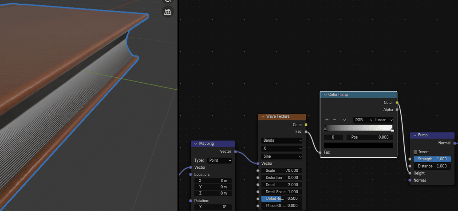Click the Wave Texture Scale value field
Screen dimensions: 458x211
282,171
